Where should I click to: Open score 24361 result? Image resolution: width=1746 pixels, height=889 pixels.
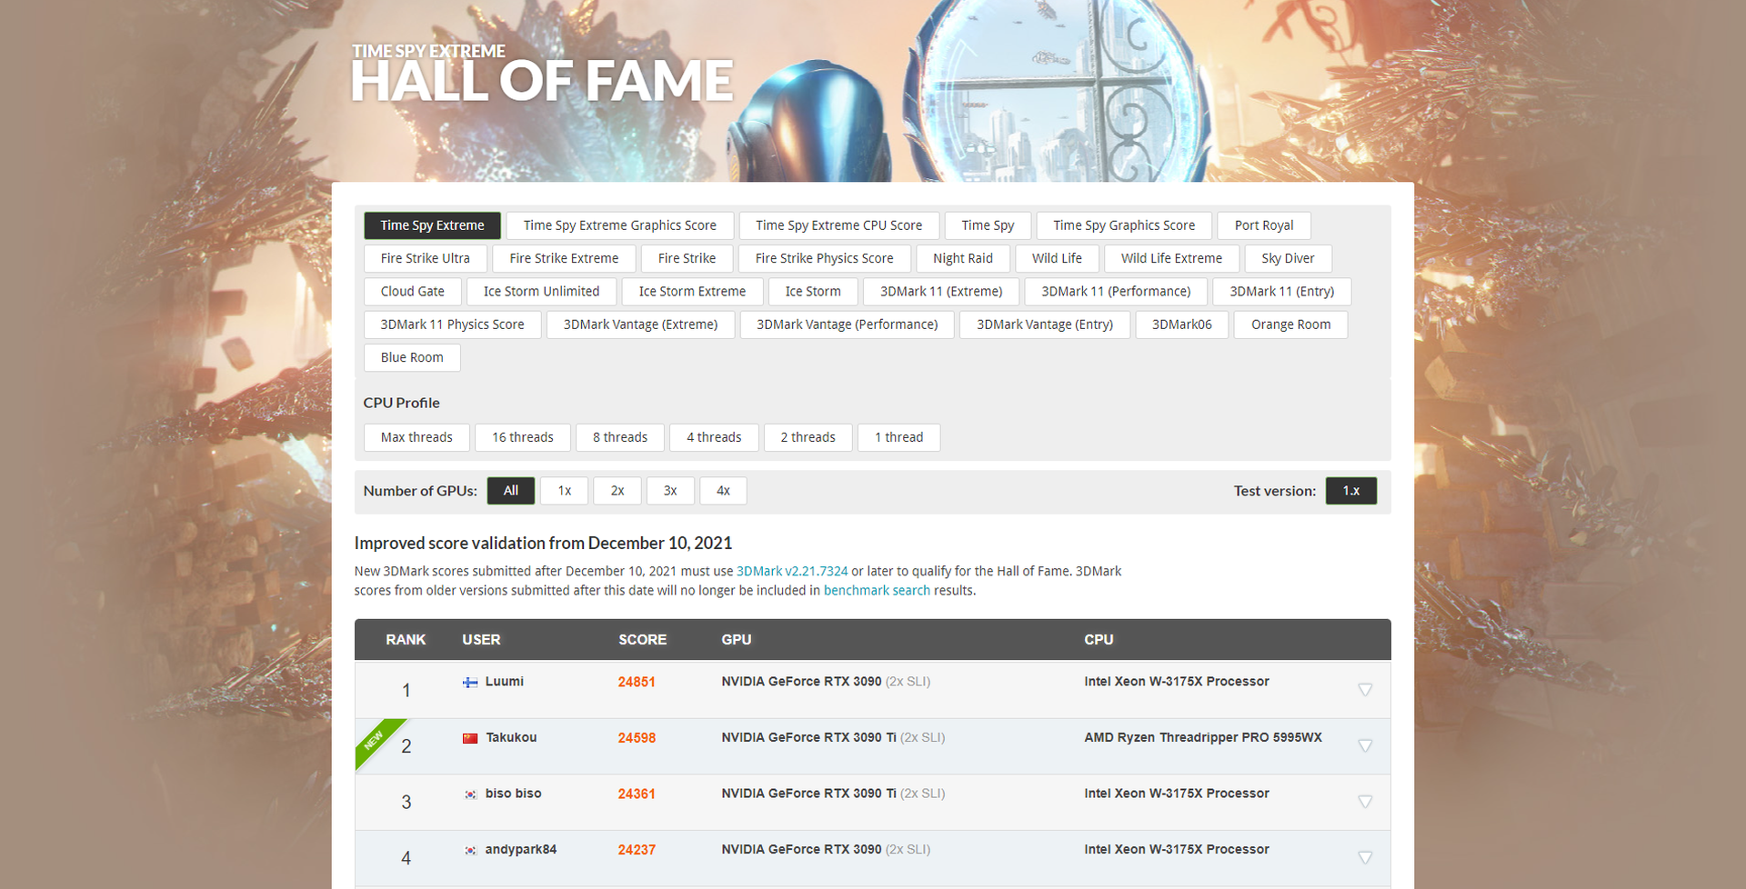pyautogui.click(x=637, y=794)
